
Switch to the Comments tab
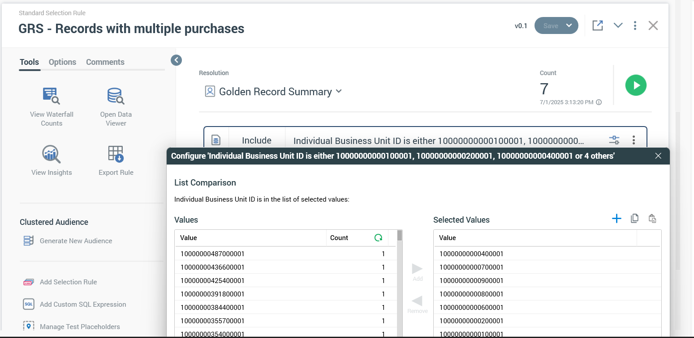tap(105, 62)
